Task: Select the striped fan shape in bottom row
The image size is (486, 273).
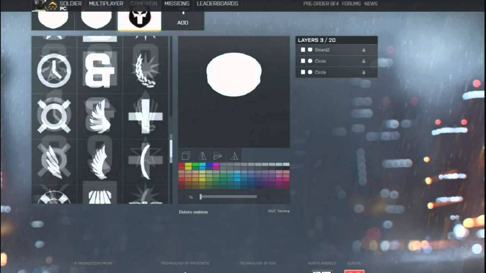Action: (99, 196)
